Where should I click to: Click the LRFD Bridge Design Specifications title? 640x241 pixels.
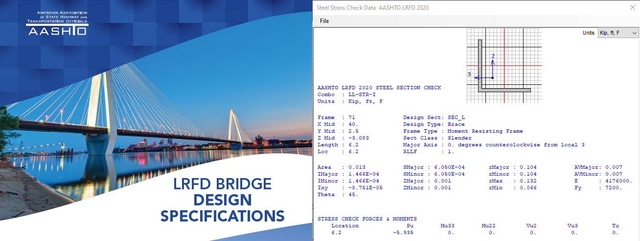pos(223,200)
